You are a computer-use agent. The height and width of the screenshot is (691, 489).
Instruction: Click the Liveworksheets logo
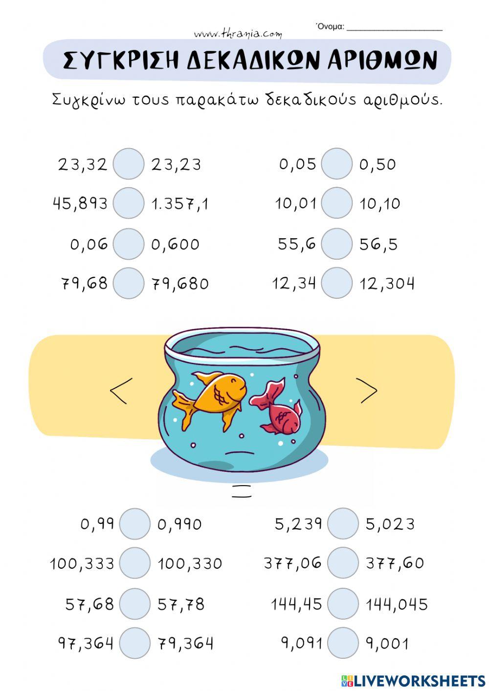[413, 680]
